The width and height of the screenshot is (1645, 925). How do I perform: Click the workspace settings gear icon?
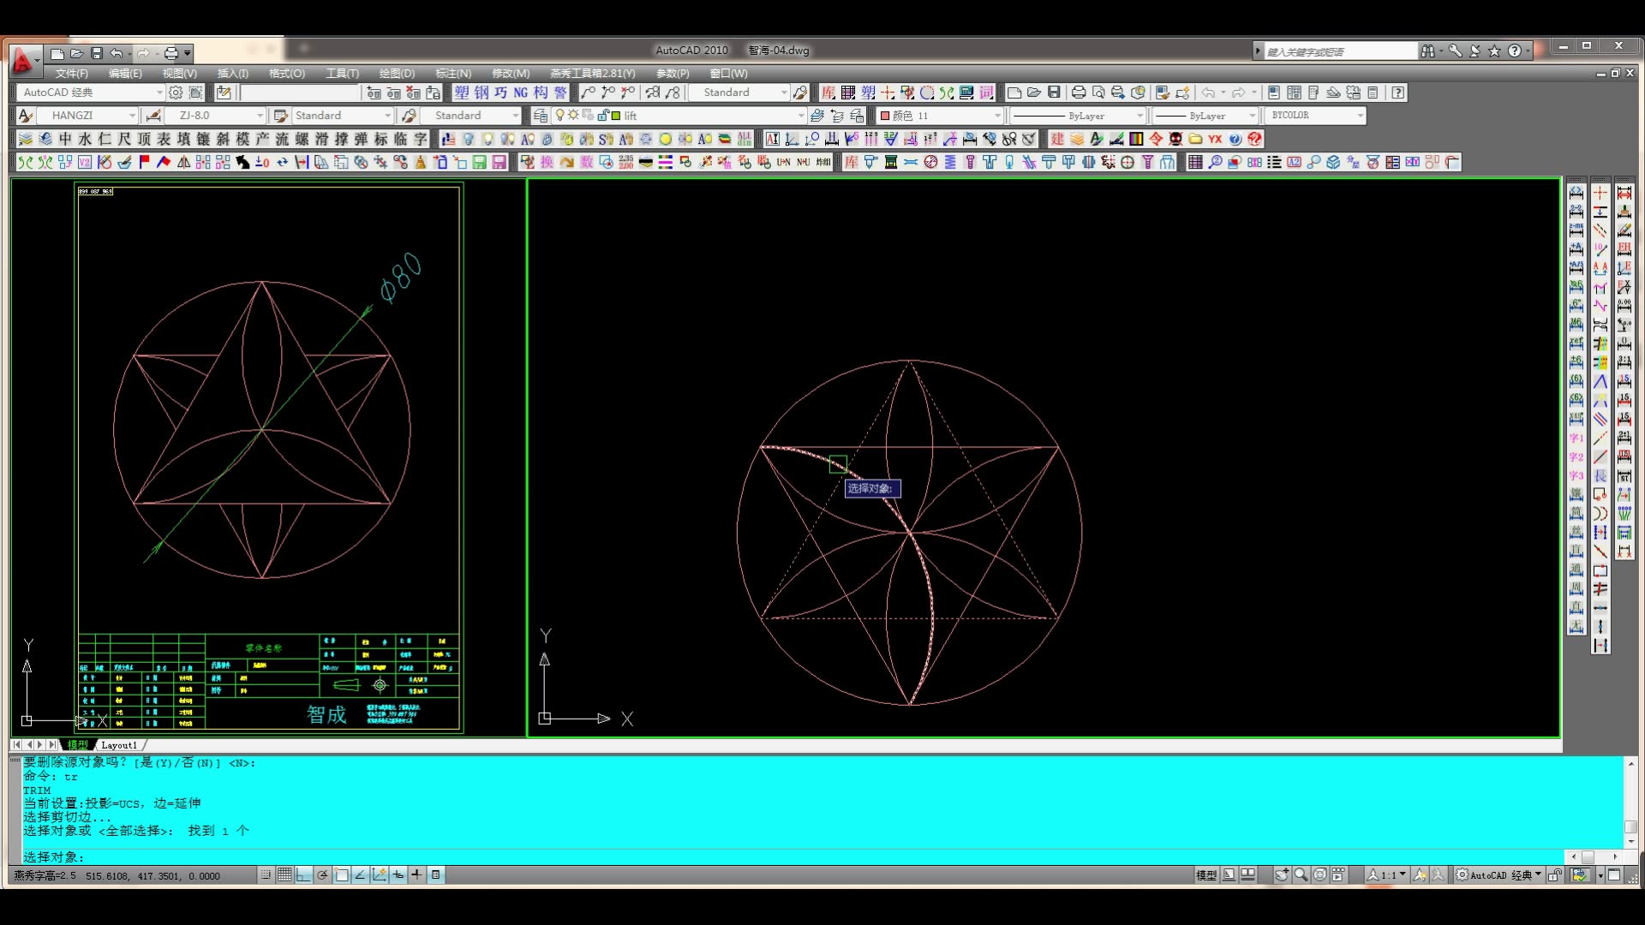pos(176,92)
